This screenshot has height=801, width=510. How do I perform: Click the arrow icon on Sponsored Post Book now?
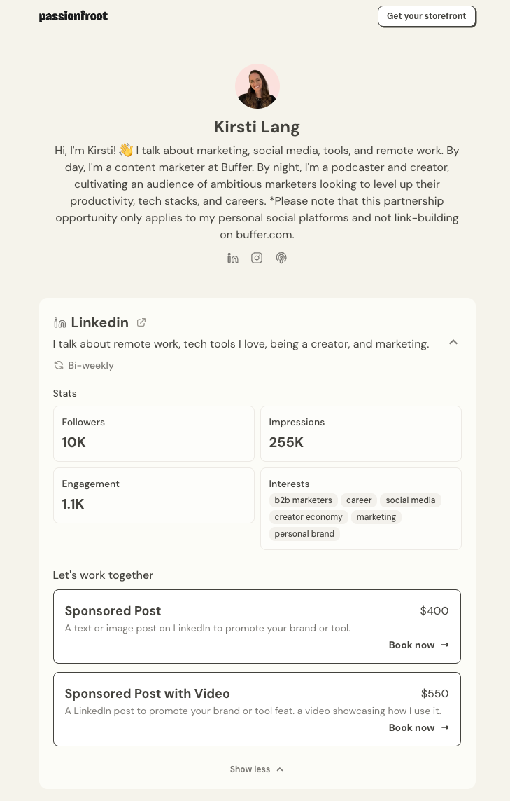click(x=444, y=645)
